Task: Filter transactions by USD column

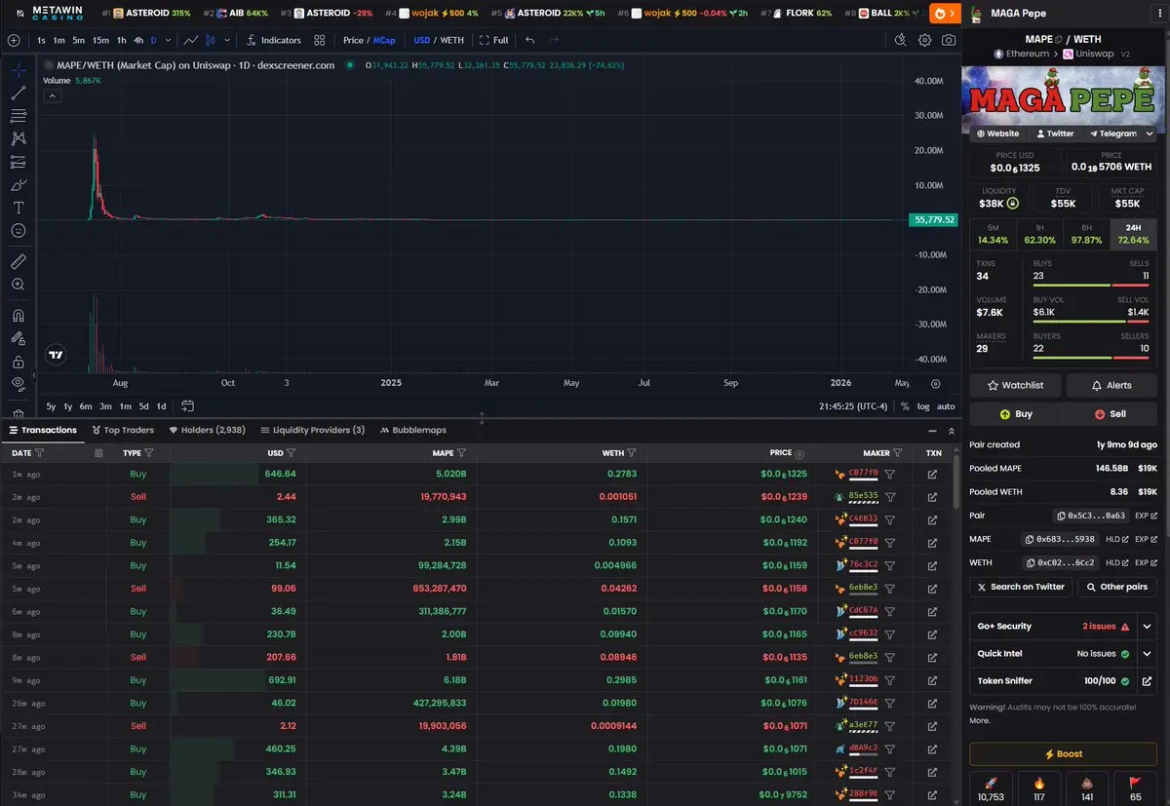Action: [291, 453]
